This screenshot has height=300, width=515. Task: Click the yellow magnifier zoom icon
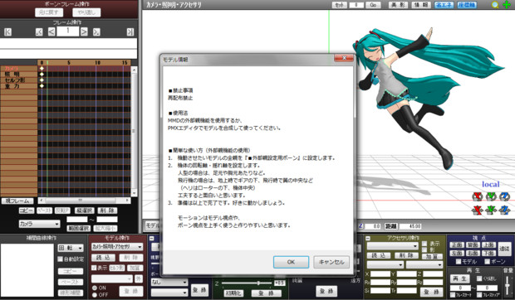click(495, 5)
